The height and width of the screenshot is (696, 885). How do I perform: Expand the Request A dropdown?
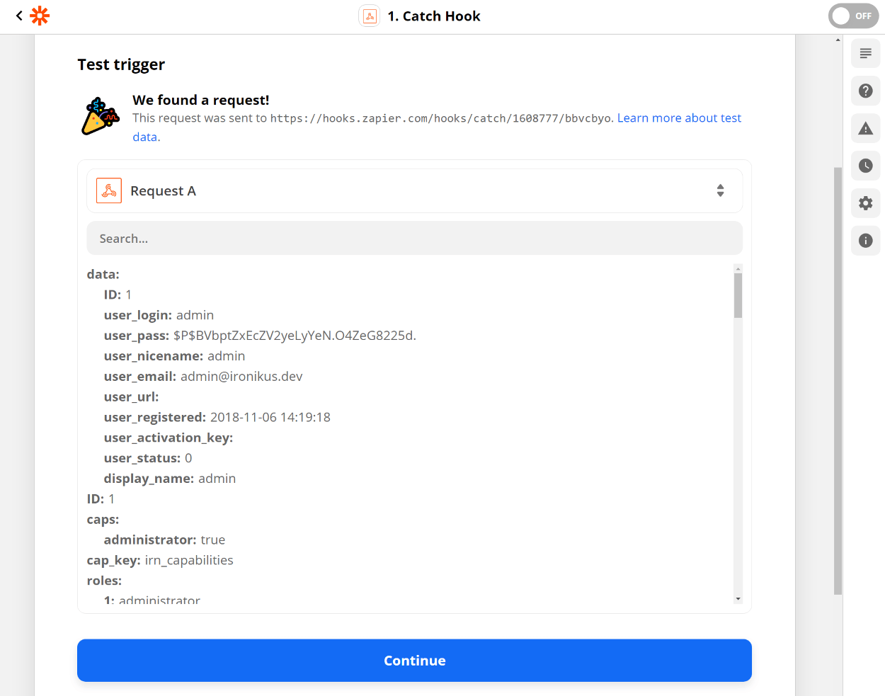(x=414, y=191)
